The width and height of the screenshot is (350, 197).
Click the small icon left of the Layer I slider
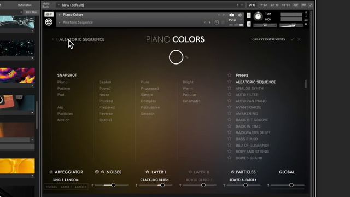pyautogui.click(x=136, y=185)
